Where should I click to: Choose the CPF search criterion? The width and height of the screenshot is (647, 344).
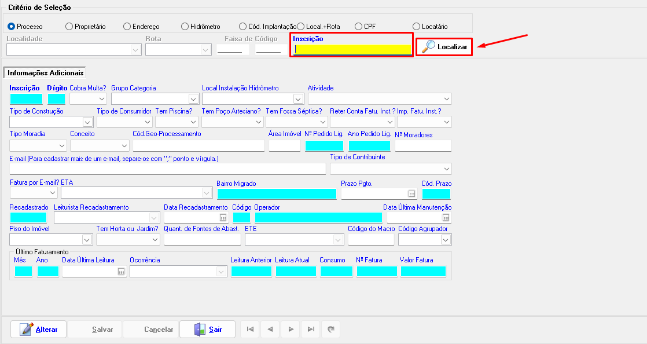click(359, 27)
